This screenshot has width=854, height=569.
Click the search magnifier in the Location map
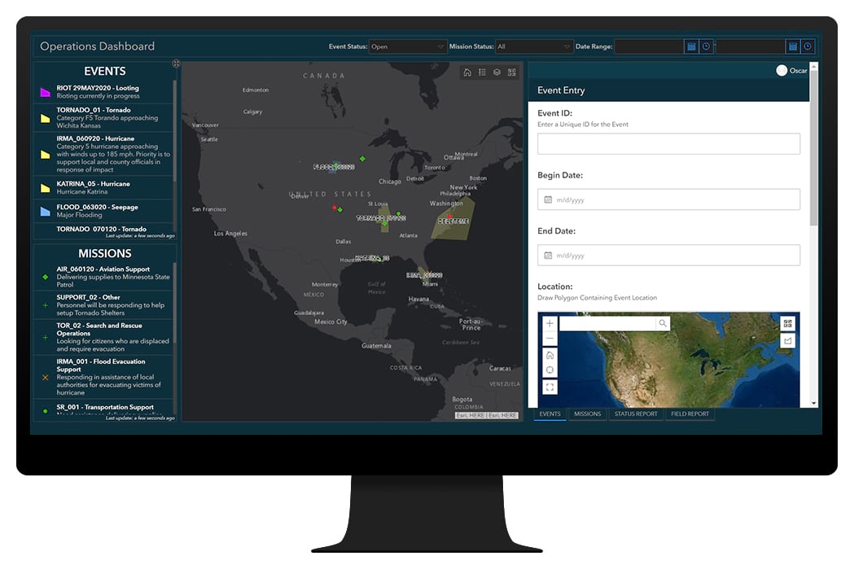click(x=663, y=323)
